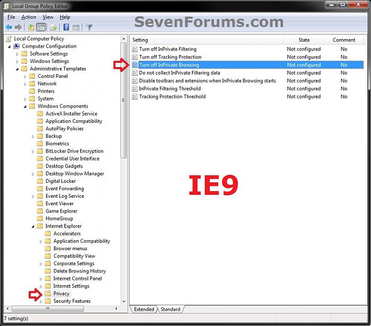
Task: Expand the Windows Settings node
Action: pyautogui.click(x=17, y=61)
